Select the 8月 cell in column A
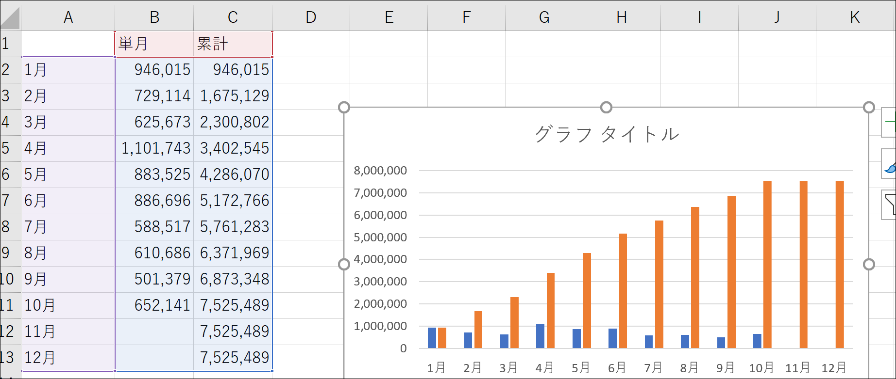This screenshot has height=379, width=896. [68, 253]
